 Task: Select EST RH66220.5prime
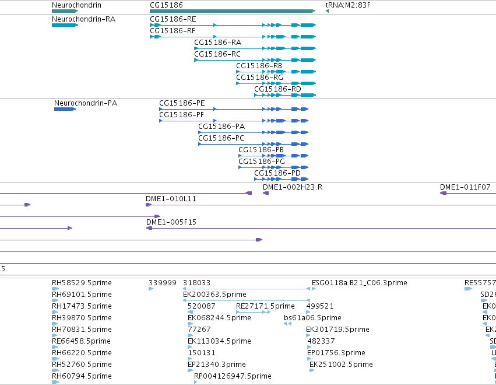82,353
